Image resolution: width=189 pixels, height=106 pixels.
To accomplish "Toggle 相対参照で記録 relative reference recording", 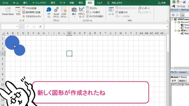I will (31, 12).
